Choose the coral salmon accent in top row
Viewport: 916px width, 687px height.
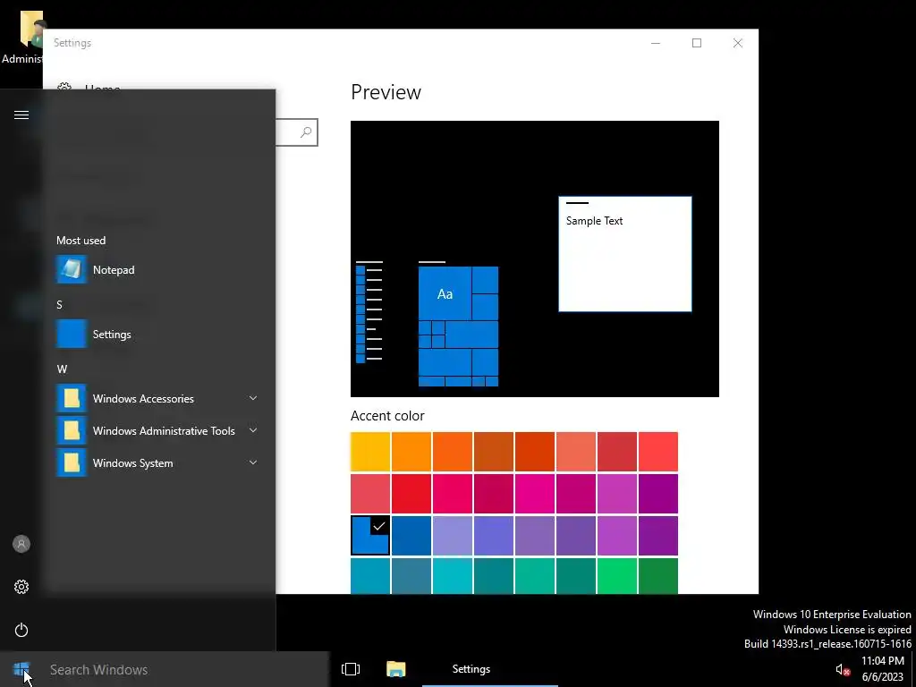(x=576, y=452)
